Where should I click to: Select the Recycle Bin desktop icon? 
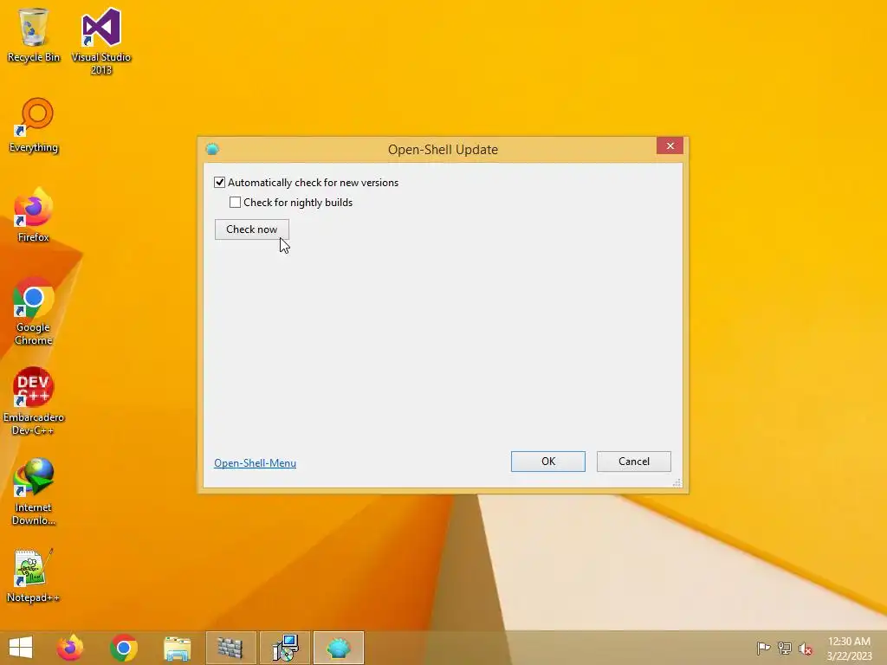point(34,35)
